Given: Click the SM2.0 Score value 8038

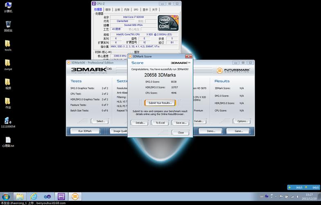Looking at the screenshot, I should click(174, 82).
